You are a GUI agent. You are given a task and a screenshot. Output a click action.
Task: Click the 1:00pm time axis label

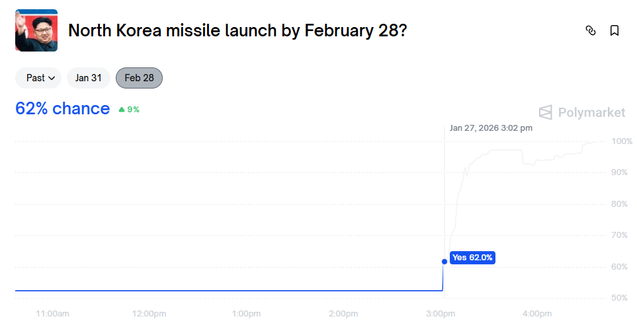[247, 313]
